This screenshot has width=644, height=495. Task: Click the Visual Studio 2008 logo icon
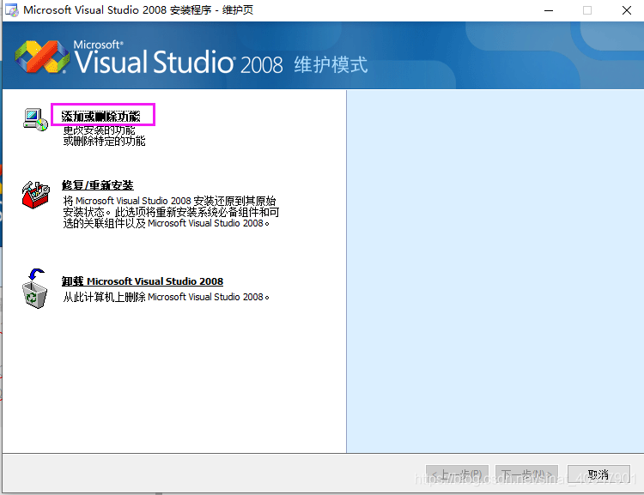tap(42, 57)
